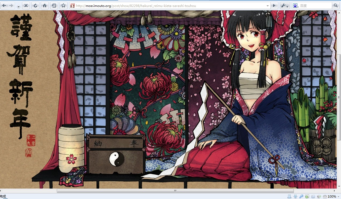Image resolution: width=341 pixels, height=199 pixels.
Task: Expand the zoom level dropdown arrow
Action: (339, 197)
